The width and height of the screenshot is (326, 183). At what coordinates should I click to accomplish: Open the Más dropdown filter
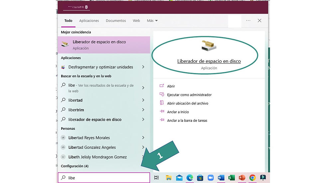(x=152, y=21)
